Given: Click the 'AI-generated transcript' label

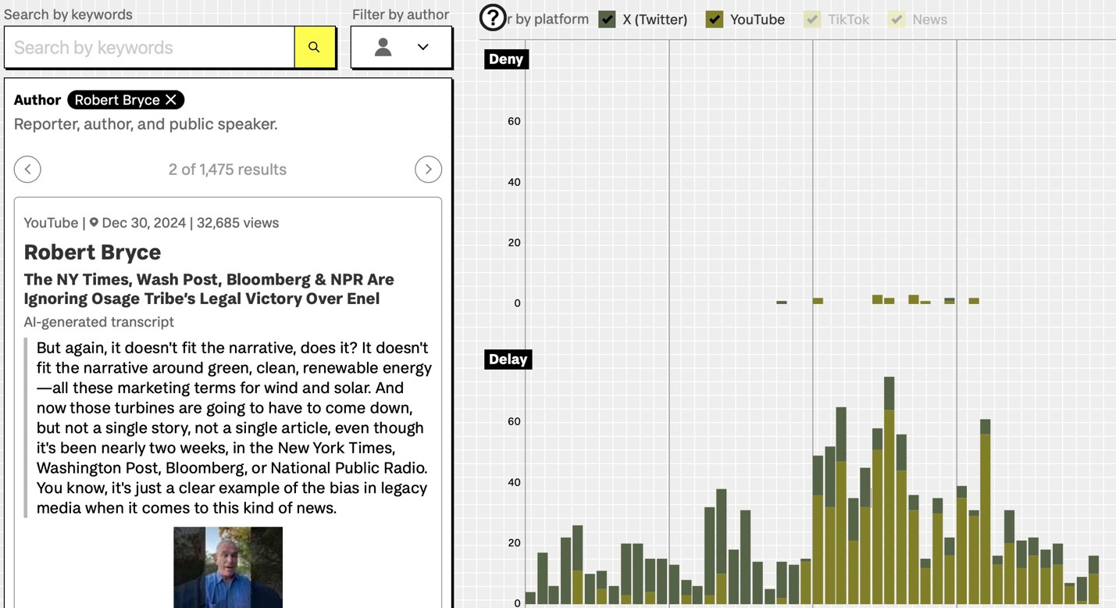Looking at the screenshot, I should pos(99,322).
